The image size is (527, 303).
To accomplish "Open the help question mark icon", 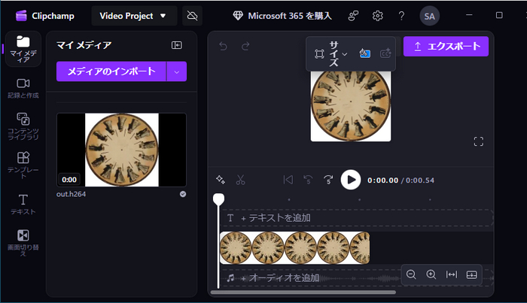I will 401,16.
